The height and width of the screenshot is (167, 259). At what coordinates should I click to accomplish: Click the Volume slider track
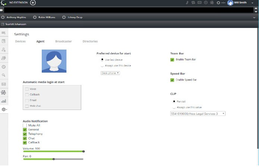pos(53,151)
